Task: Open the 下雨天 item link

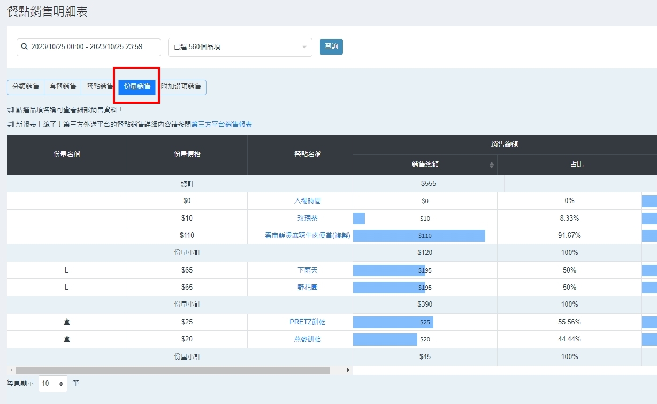Action: [308, 270]
